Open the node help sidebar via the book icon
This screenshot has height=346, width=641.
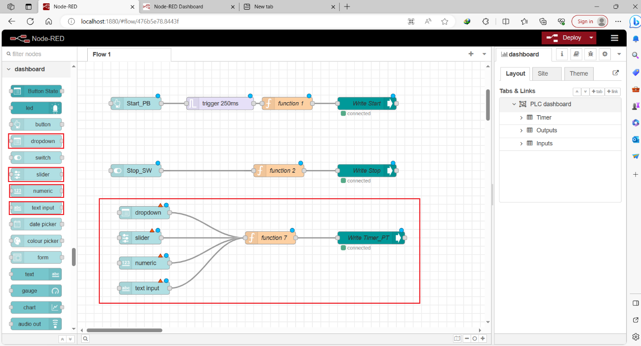pyautogui.click(x=576, y=54)
